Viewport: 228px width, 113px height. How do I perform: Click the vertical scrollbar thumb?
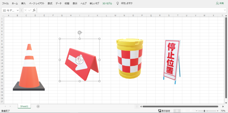[x=226, y=58]
